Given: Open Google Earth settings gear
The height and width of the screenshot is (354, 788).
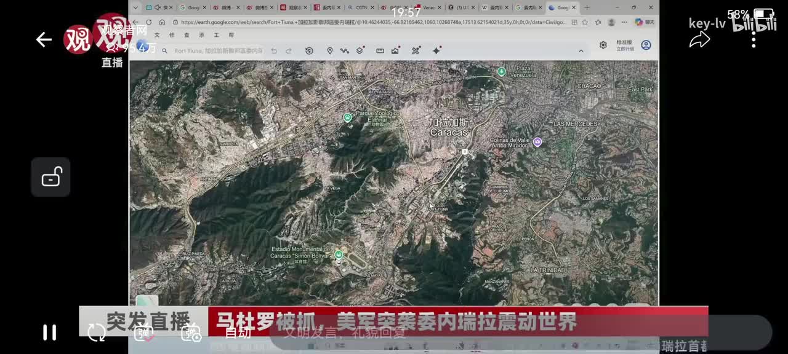Looking at the screenshot, I should click(x=603, y=45).
